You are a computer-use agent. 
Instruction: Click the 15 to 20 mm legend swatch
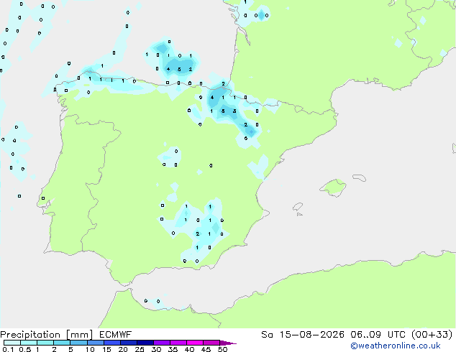pyautogui.click(x=111, y=343)
